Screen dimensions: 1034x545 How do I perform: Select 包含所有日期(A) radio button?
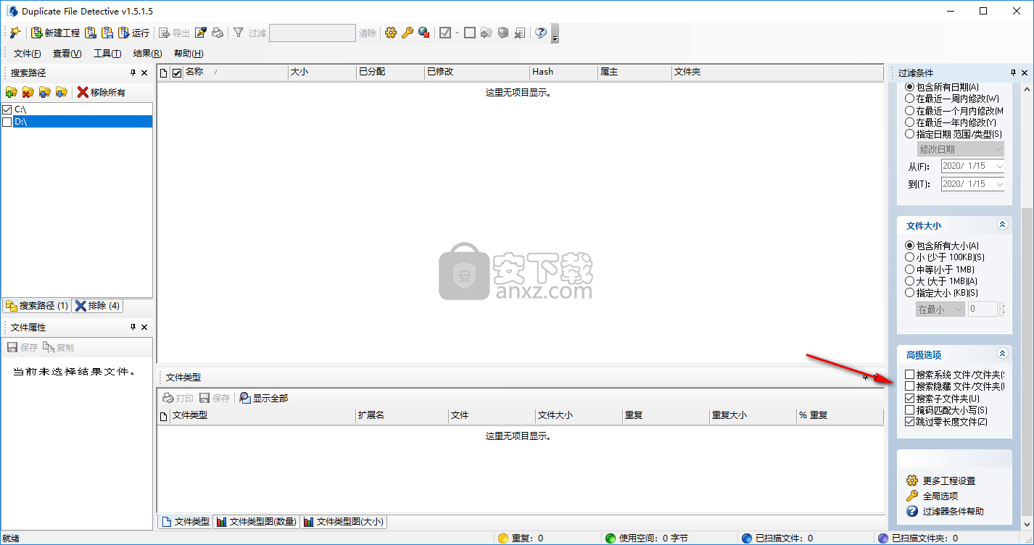tap(909, 87)
